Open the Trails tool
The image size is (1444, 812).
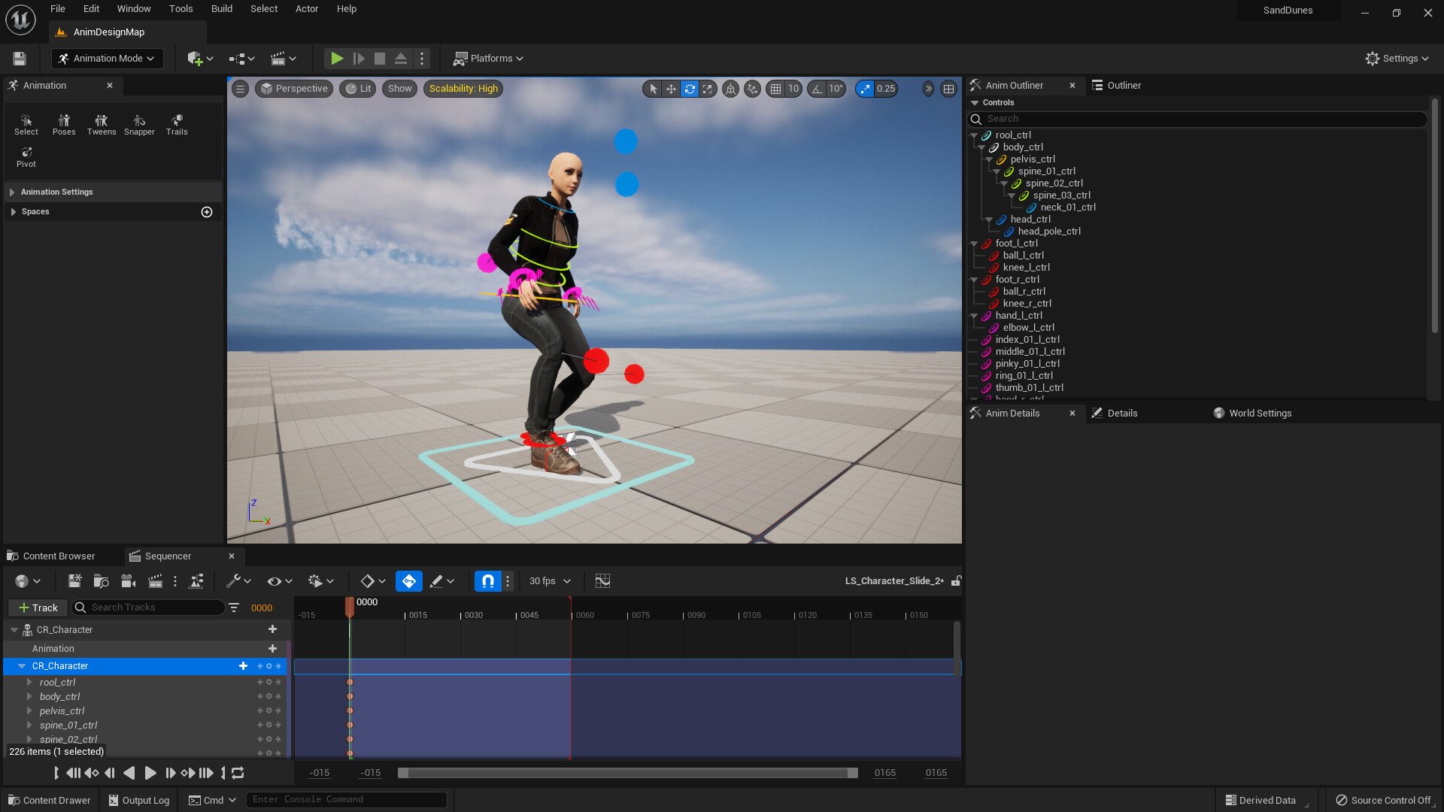point(177,124)
